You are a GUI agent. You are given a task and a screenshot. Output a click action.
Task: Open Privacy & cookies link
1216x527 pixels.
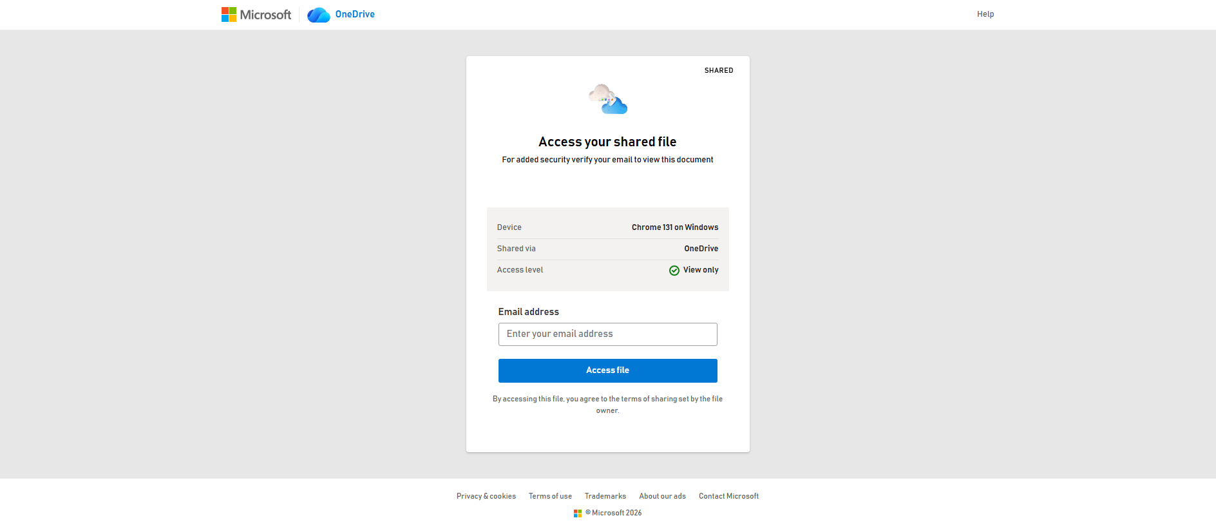coord(486,496)
